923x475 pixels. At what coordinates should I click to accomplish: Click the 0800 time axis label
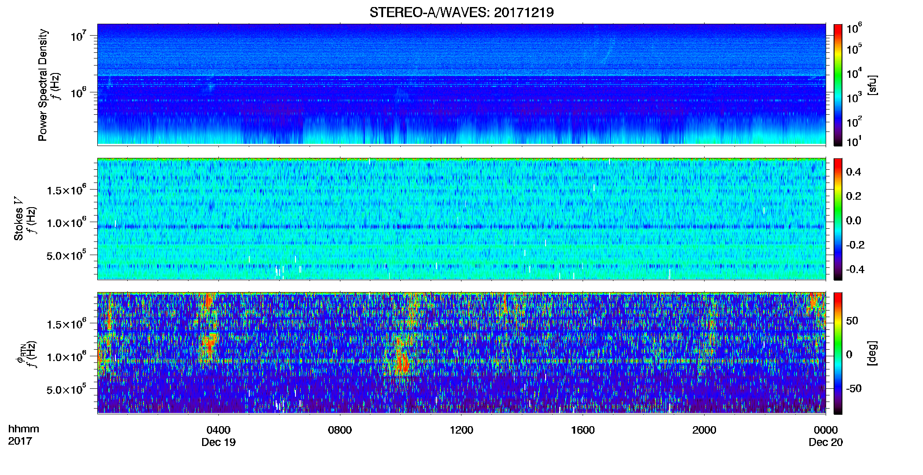click(x=340, y=430)
